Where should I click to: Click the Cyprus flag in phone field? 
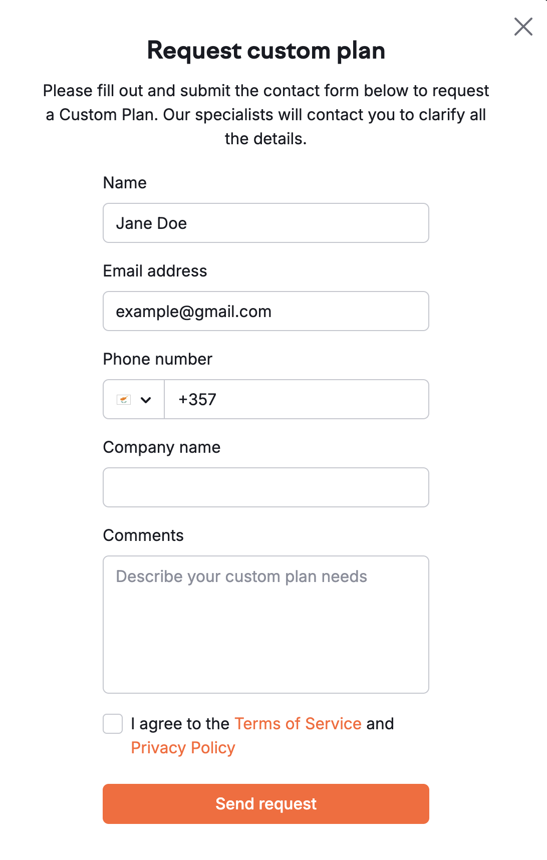(123, 399)
